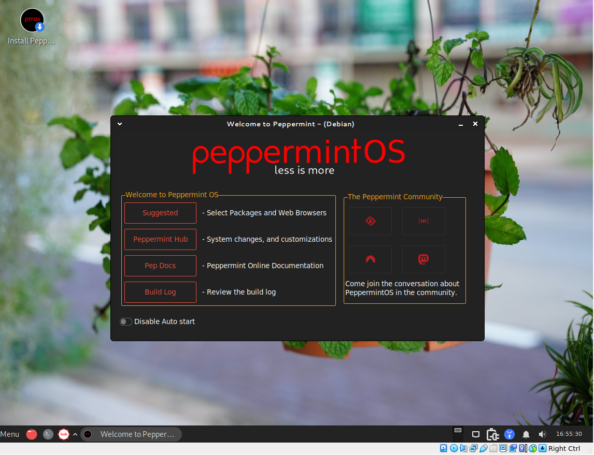This screenshot has height=455, width=594.
Task: Open the Menu on the panel
Action: (10, 434)
